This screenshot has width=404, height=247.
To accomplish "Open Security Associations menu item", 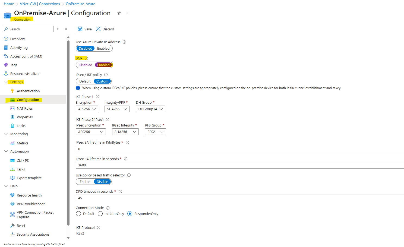I will click(33, 234).
